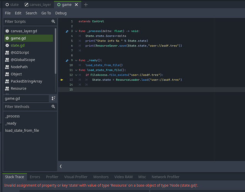
Task: Jump to load_state_from_file in methods list
Action: pos(30,131)
